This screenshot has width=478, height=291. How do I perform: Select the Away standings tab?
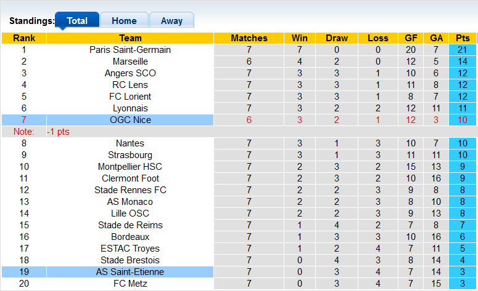click(x=171, y=20)
